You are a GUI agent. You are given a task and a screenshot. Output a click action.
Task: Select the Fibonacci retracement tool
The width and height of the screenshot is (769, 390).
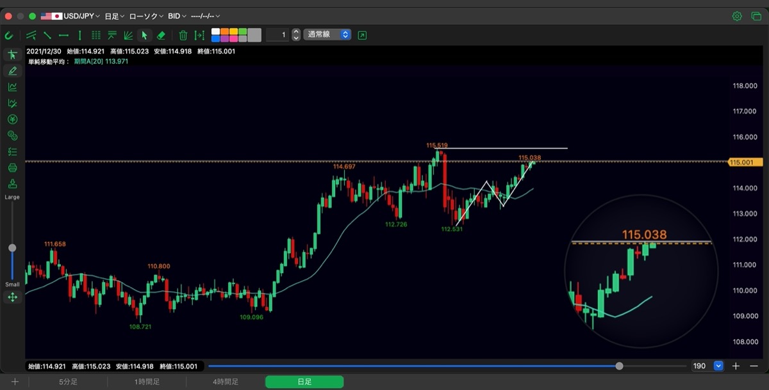(112, 35)
